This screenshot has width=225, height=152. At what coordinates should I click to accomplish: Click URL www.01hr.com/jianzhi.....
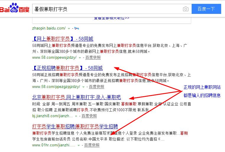coord(54,145)
